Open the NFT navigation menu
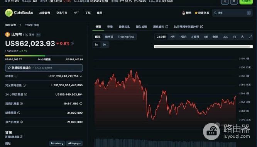257x147 pixels. pos(76,13)
